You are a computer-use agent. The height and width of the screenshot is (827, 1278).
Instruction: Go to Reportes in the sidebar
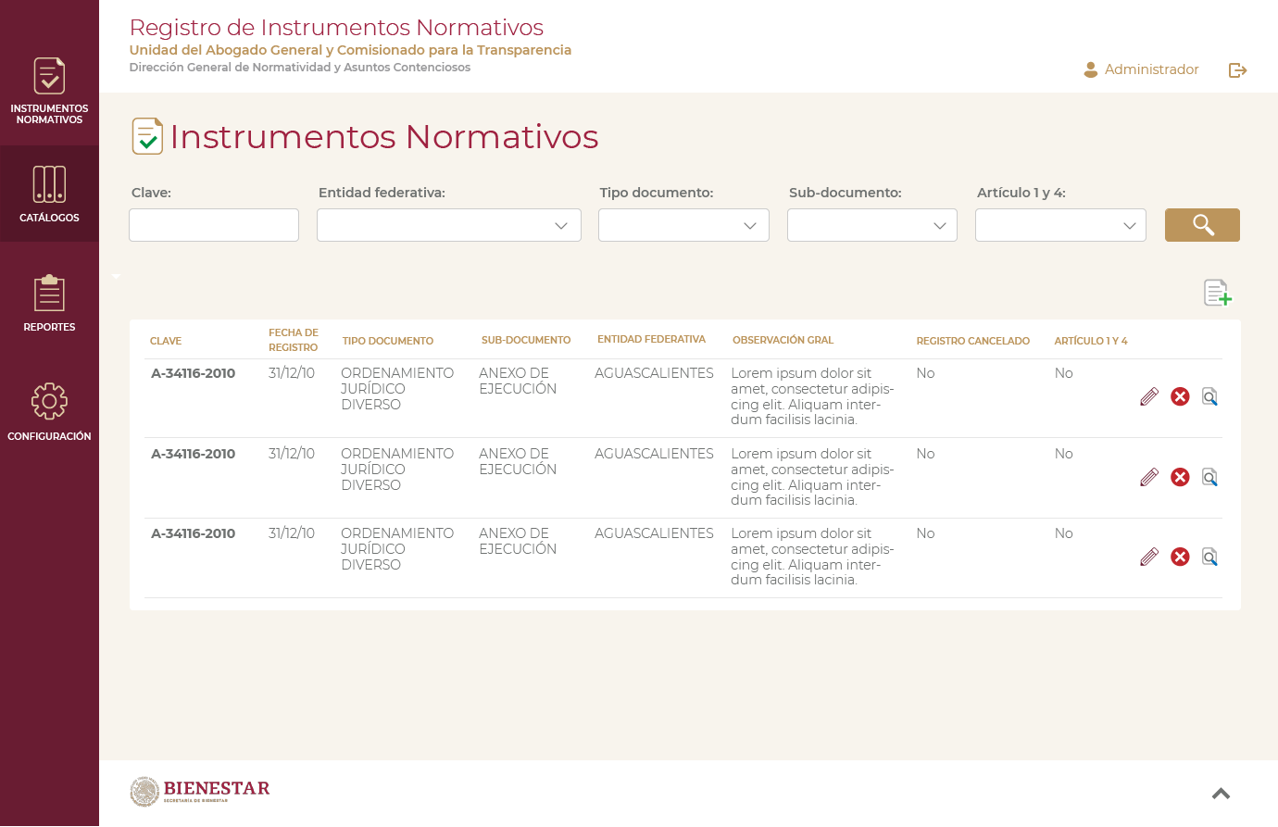tap(49, 303)
